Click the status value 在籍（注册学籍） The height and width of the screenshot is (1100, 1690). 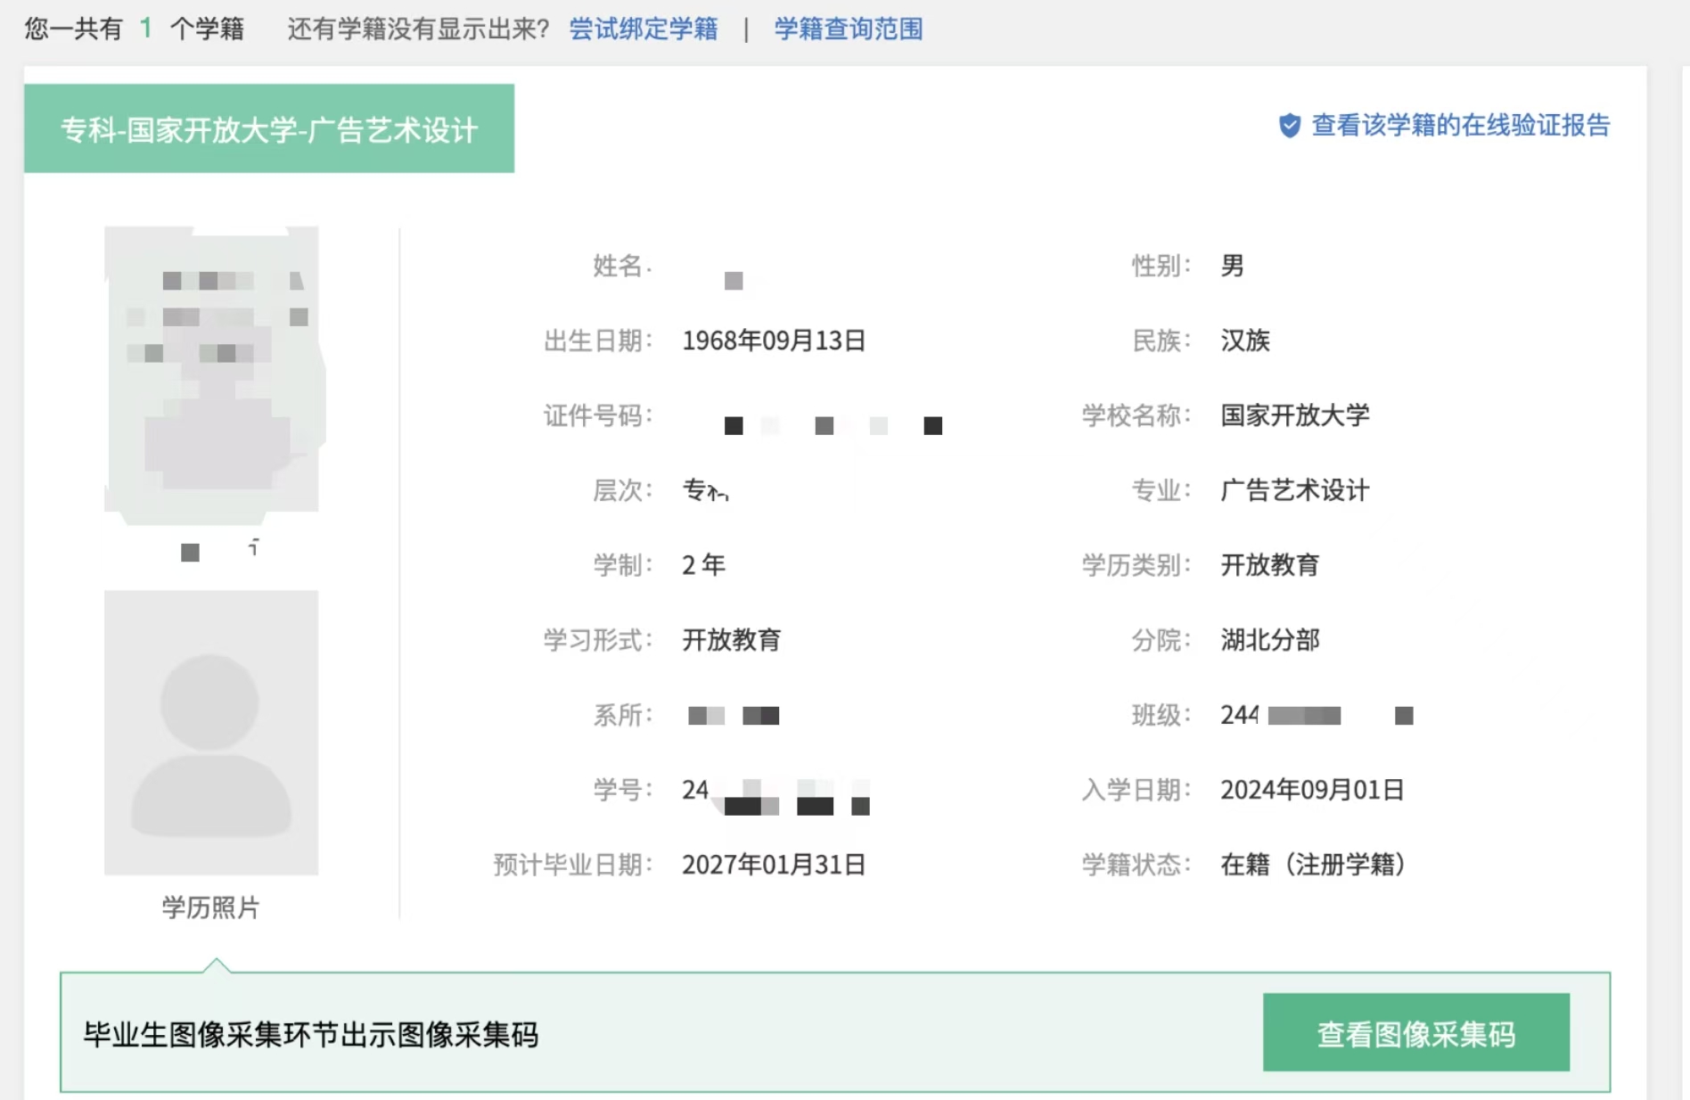point(1314,865)
